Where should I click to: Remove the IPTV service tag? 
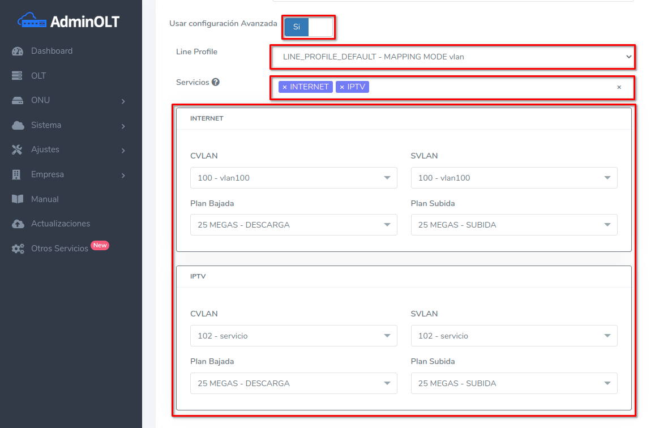click(342, 87)
